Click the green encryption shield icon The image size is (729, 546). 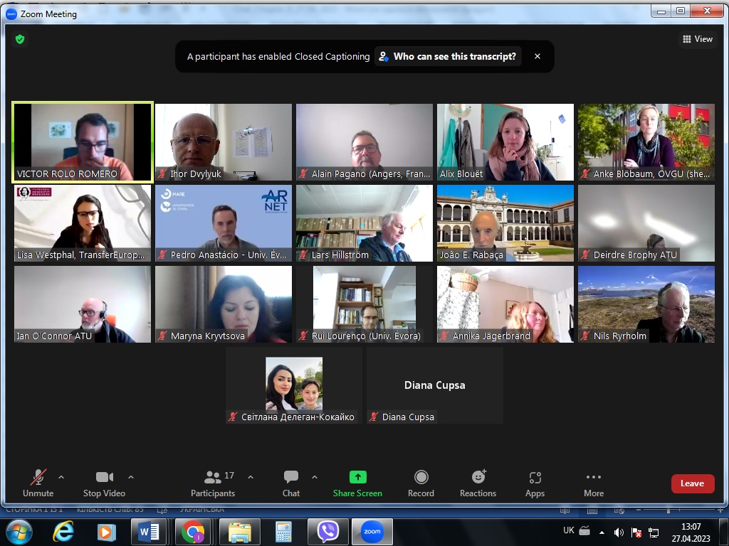pos(20,39)
